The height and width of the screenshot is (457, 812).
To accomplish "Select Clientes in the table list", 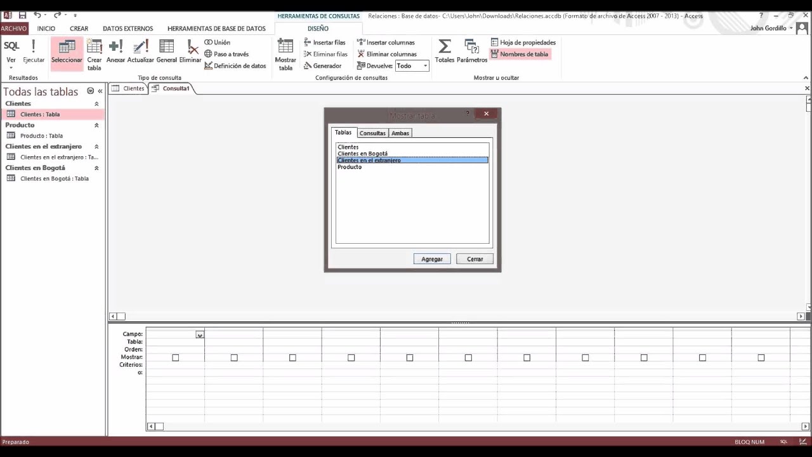I will point(412,147).
